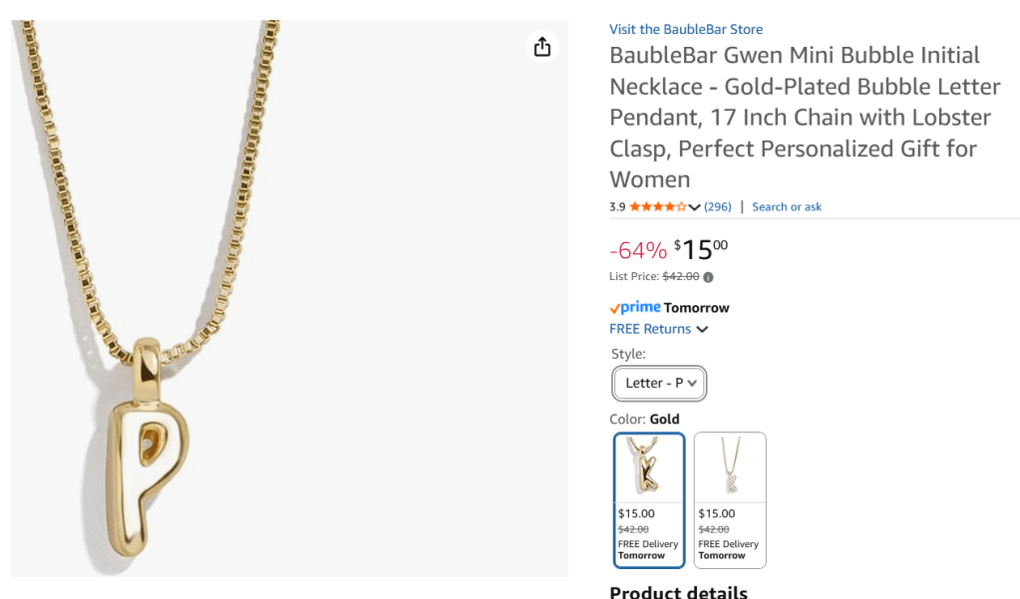The height and width of the screenshot is (599, 1020).
Task: Click the gold P pendant in image
Action: [x=145, y=448]
